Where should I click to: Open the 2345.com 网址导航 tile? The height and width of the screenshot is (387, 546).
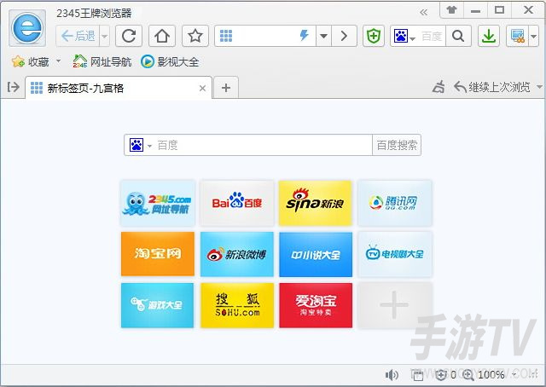(x=157, y=203)
